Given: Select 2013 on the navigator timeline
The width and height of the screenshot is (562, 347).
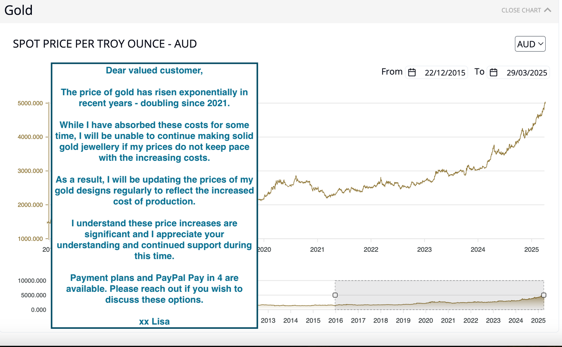Looking at the screenshot, I should (x=268, y=321).
